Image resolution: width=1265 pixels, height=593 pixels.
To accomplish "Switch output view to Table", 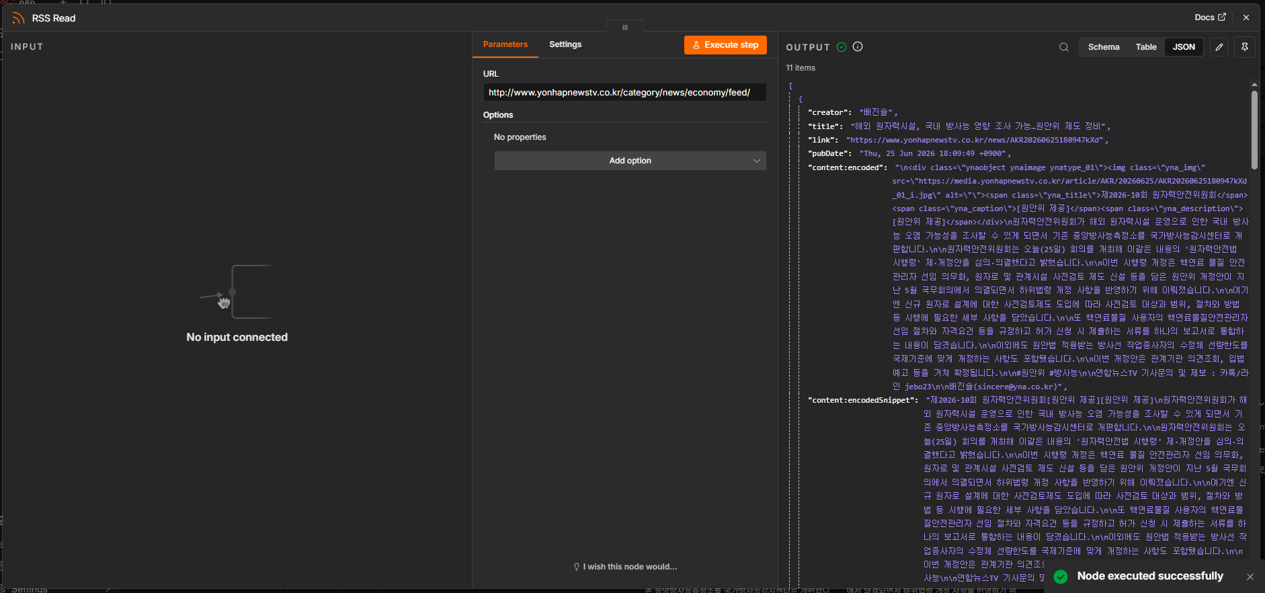I will click(x=1146, y=47).
